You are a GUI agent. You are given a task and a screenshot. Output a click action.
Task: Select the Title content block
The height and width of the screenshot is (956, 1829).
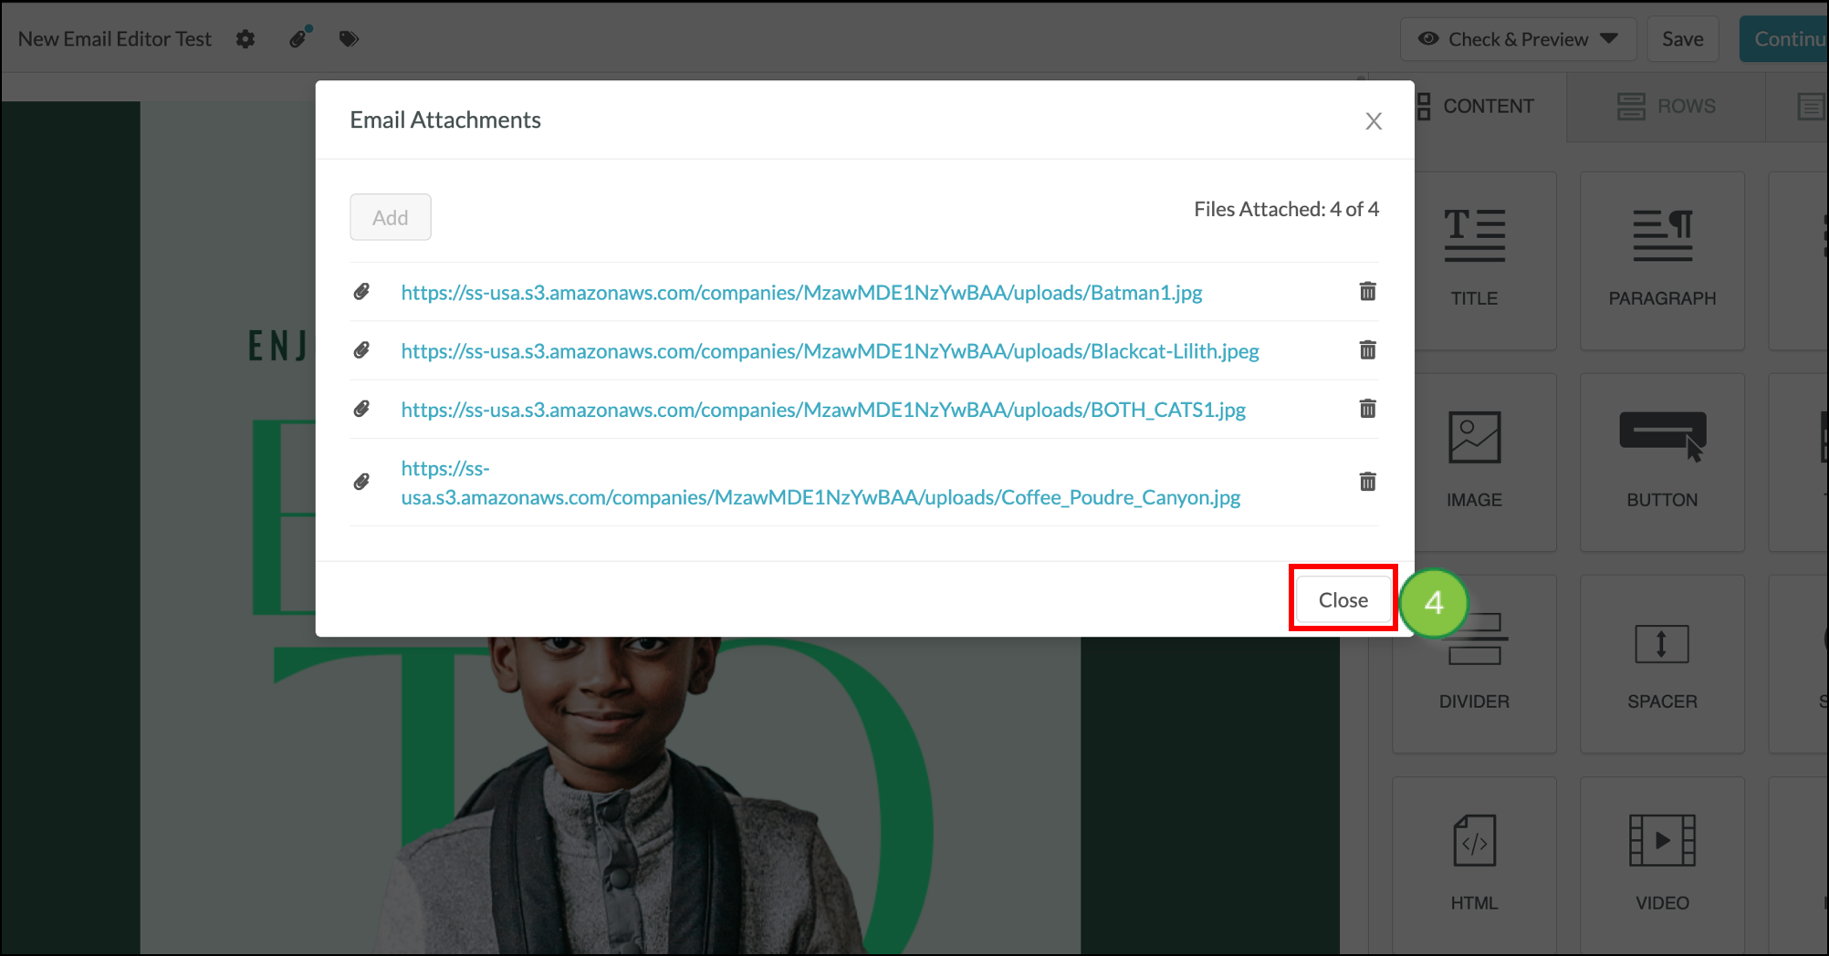coord(1474,261)
